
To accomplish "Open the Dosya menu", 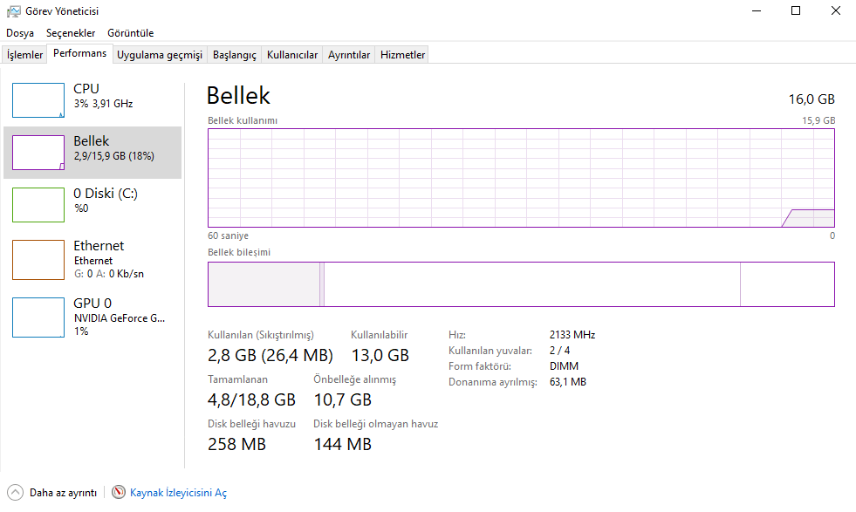I will [x=20, y=33].
